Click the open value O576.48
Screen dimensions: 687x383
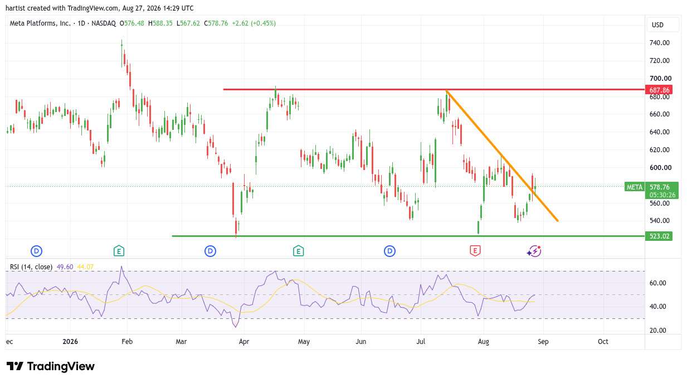click(133, 23)
